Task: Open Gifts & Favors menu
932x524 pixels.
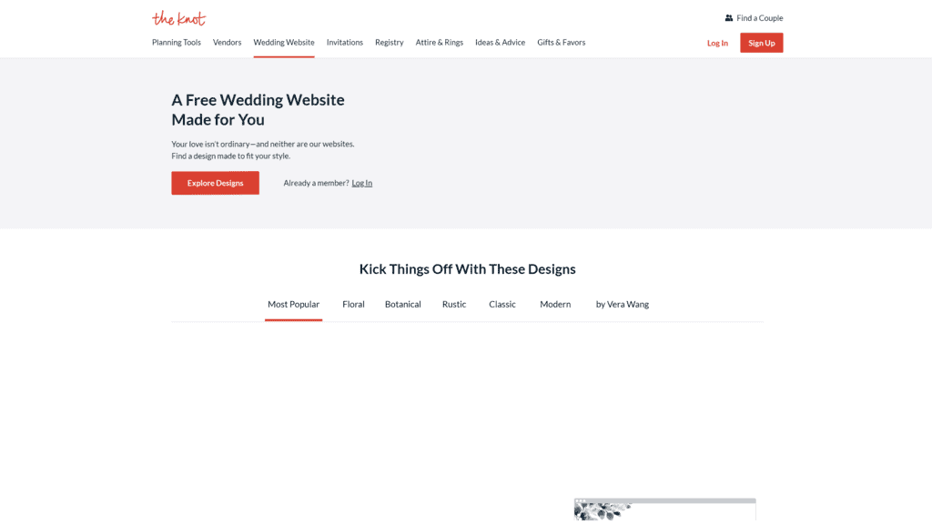Action: click(561, 42)
